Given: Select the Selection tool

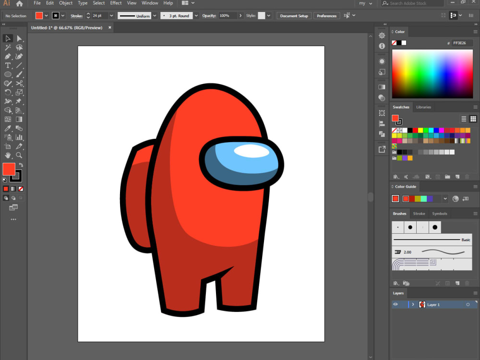Looking at the screenshot, I should [x=8, y=38].
